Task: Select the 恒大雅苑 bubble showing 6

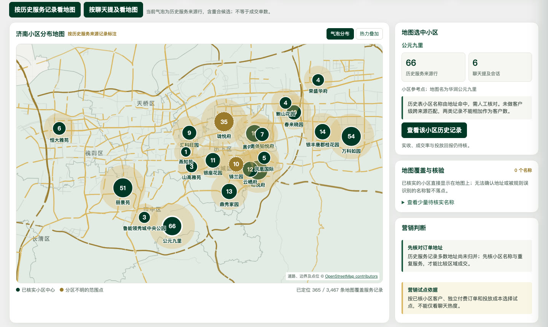Action: 59,129
